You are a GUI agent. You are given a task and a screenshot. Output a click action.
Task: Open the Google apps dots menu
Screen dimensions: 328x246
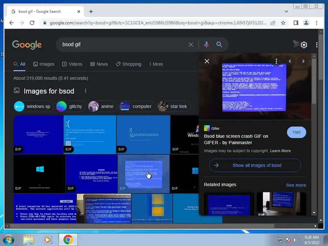pos(316,45)
